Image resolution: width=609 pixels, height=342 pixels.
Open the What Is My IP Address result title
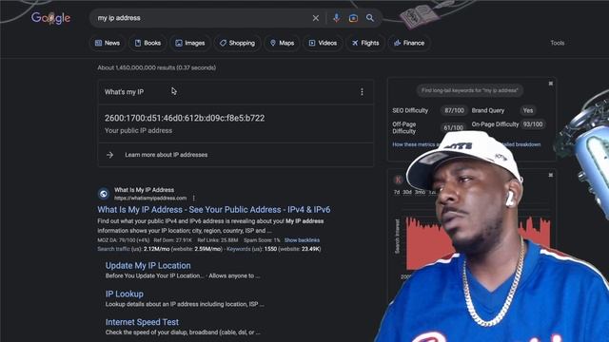tap(213, 210)
